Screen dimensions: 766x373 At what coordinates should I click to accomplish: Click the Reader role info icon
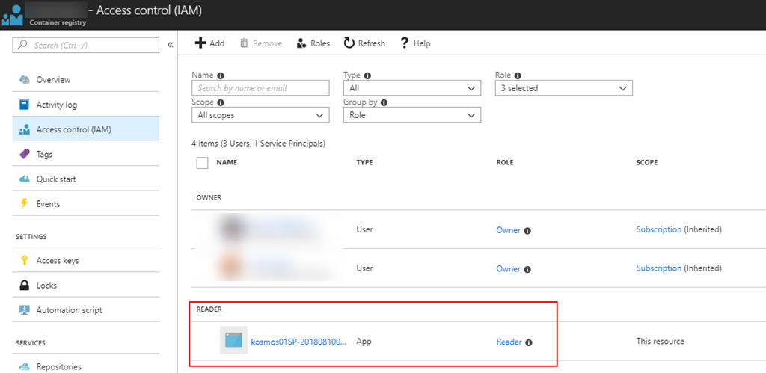(528, 342)
